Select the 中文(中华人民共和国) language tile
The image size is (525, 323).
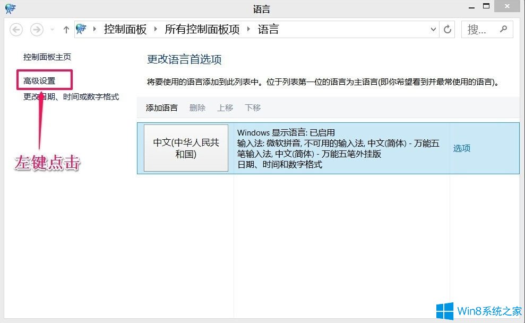tap(186, 148)
